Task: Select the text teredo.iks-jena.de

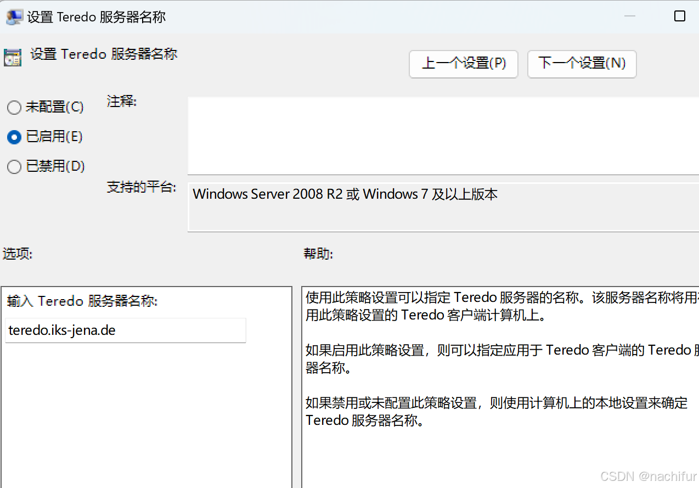Action: tap(61, 330)
